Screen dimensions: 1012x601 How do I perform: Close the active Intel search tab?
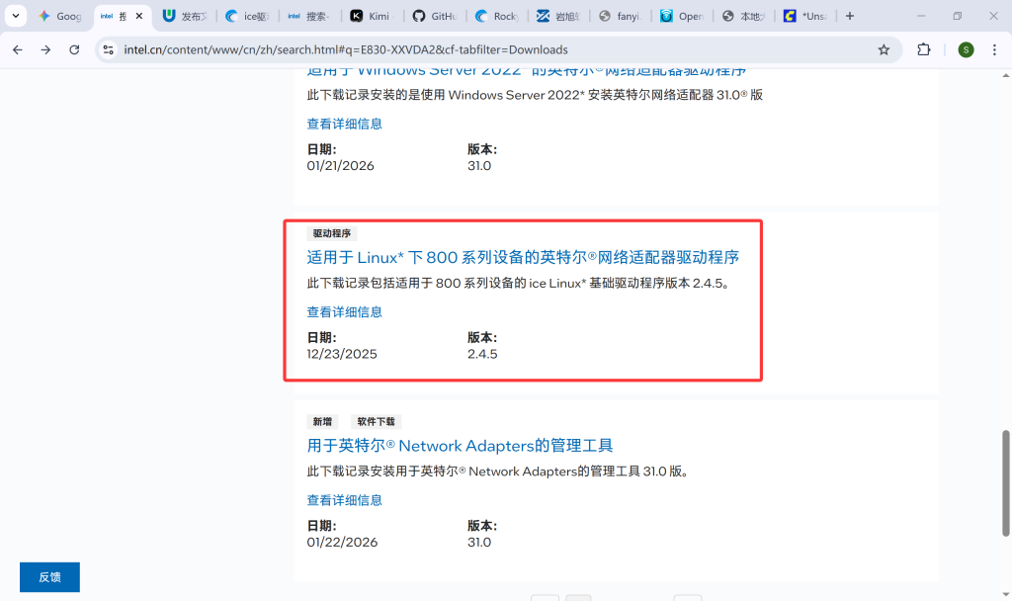pyautogui.click(x=138, y=16)
